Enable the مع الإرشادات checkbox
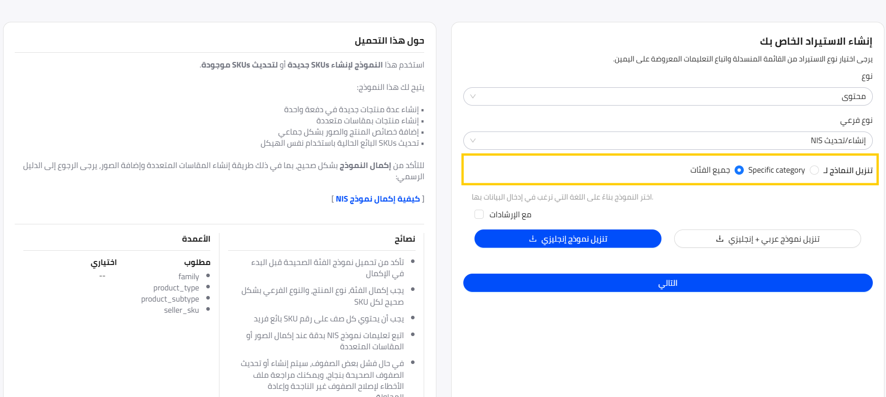 pyautogui.click(x=479, y=214)
